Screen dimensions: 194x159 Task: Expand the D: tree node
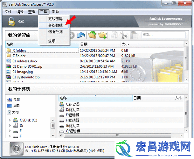click(10, 126)
